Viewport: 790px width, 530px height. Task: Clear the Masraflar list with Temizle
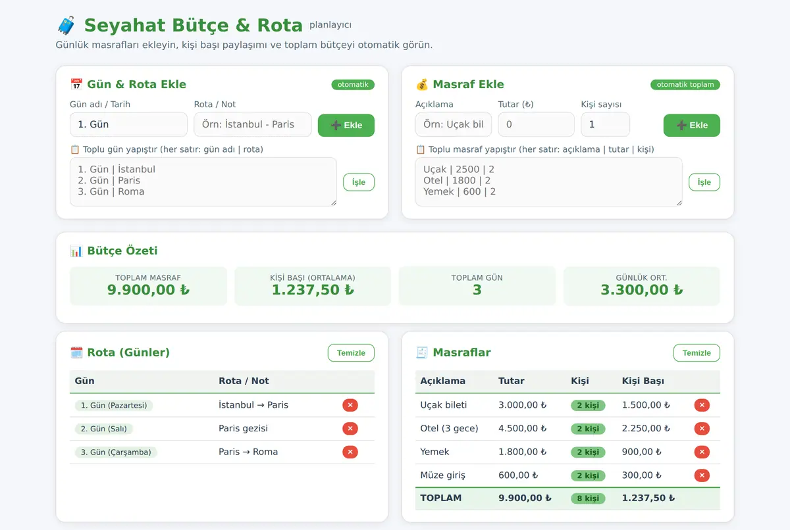click(697, 353)
